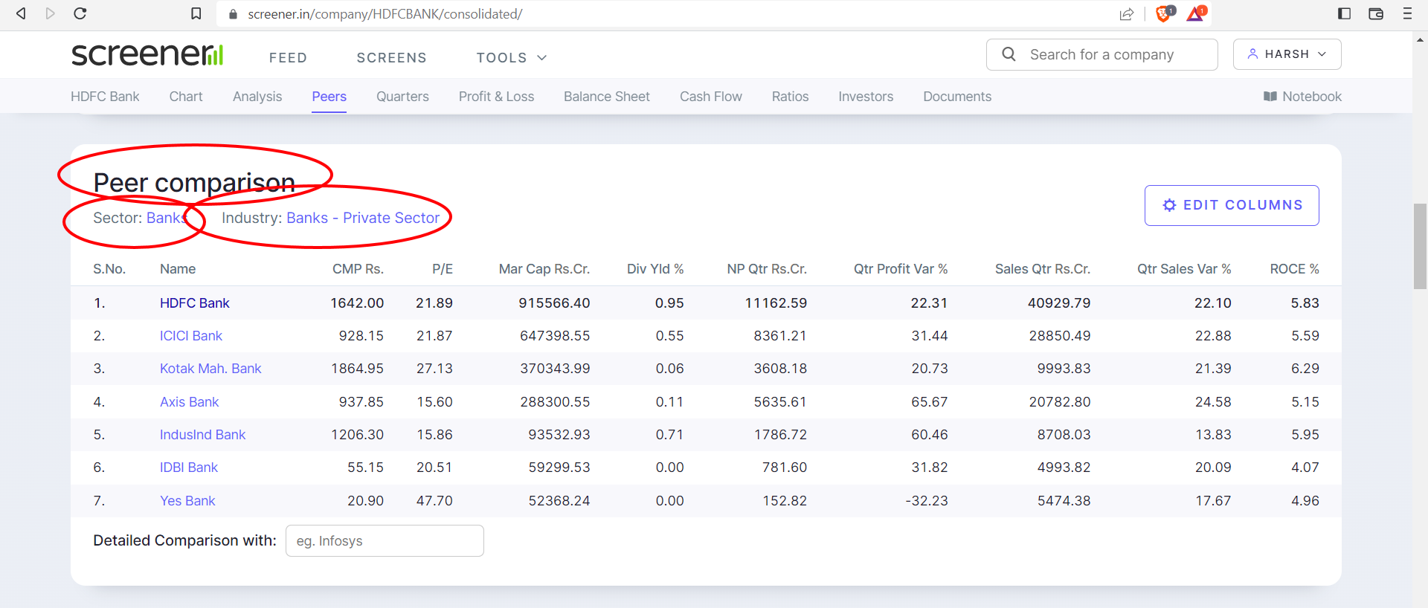
Task: Click the magnifier search icon
Action: [x=1009, y=54]
